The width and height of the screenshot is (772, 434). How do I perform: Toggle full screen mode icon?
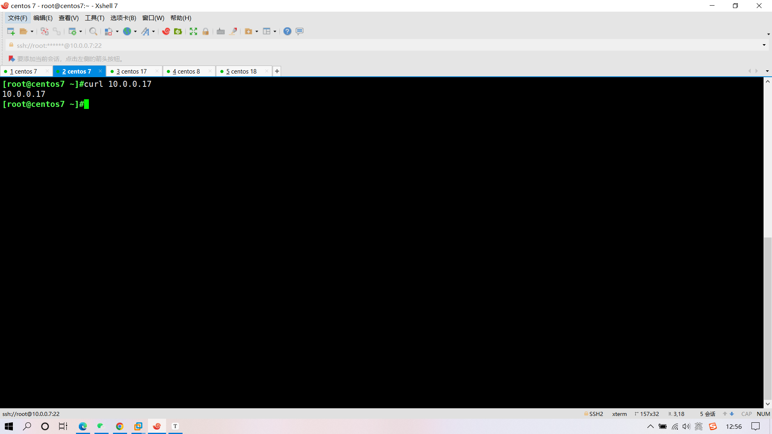coord(193,31)
